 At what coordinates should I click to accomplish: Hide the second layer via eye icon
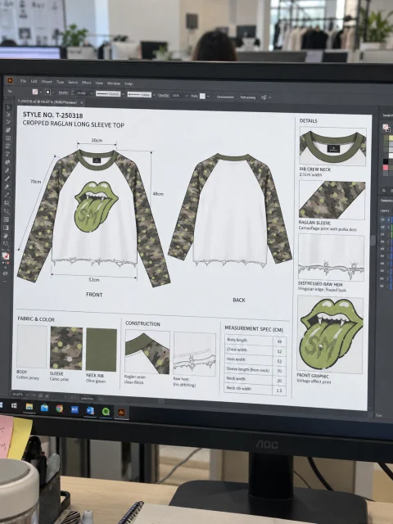click(x=382, y=227)
